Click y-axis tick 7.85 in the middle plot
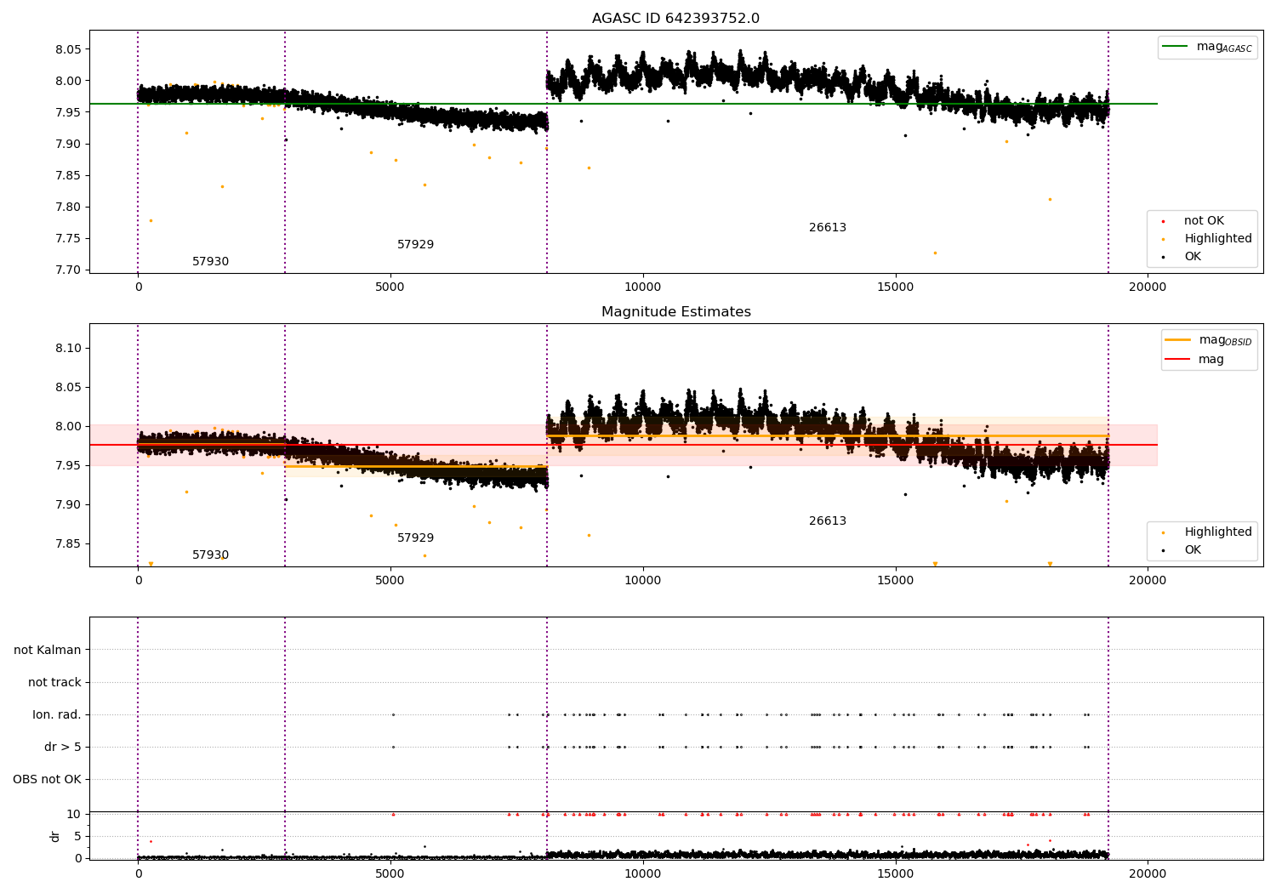 pyautogui.click(x=67, y=544)
